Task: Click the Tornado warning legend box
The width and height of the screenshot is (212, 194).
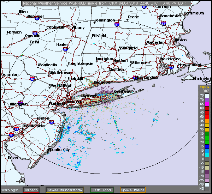Action: pyautogui.click(x=31, y=190)
